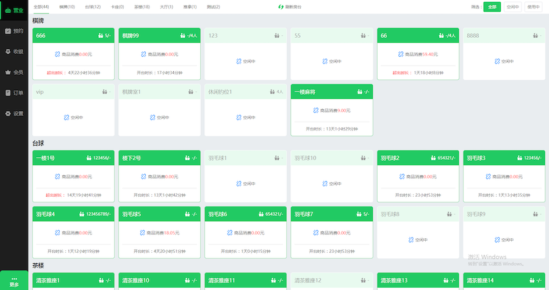Switch to the 棋牌(10) tab

[67, 7]
